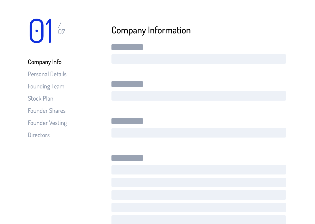Open the Stock Plan step
This screenshot has height=224, width=315.
tap(41, 99)
